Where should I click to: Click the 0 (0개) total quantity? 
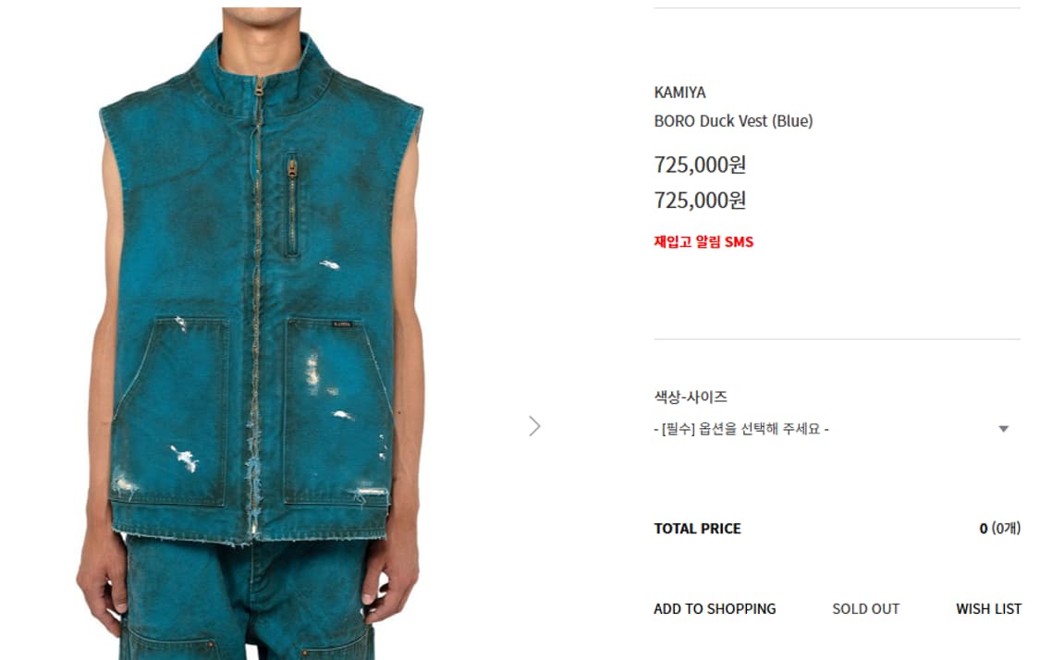click(999, 529)
